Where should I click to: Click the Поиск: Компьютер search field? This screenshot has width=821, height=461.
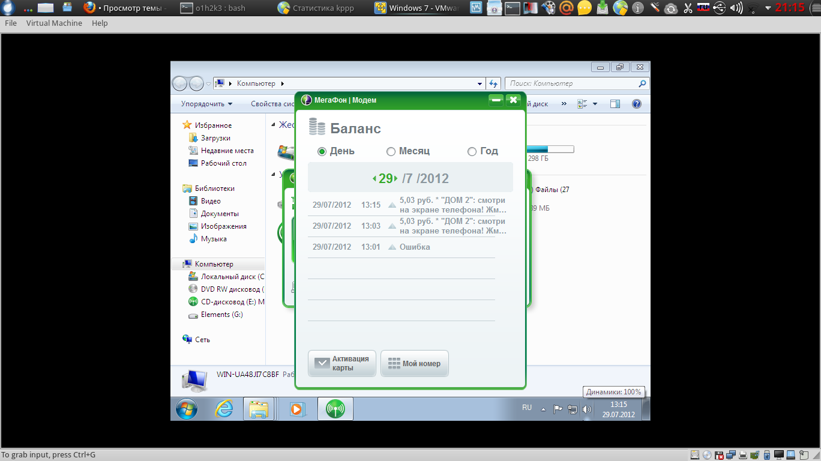577,83
